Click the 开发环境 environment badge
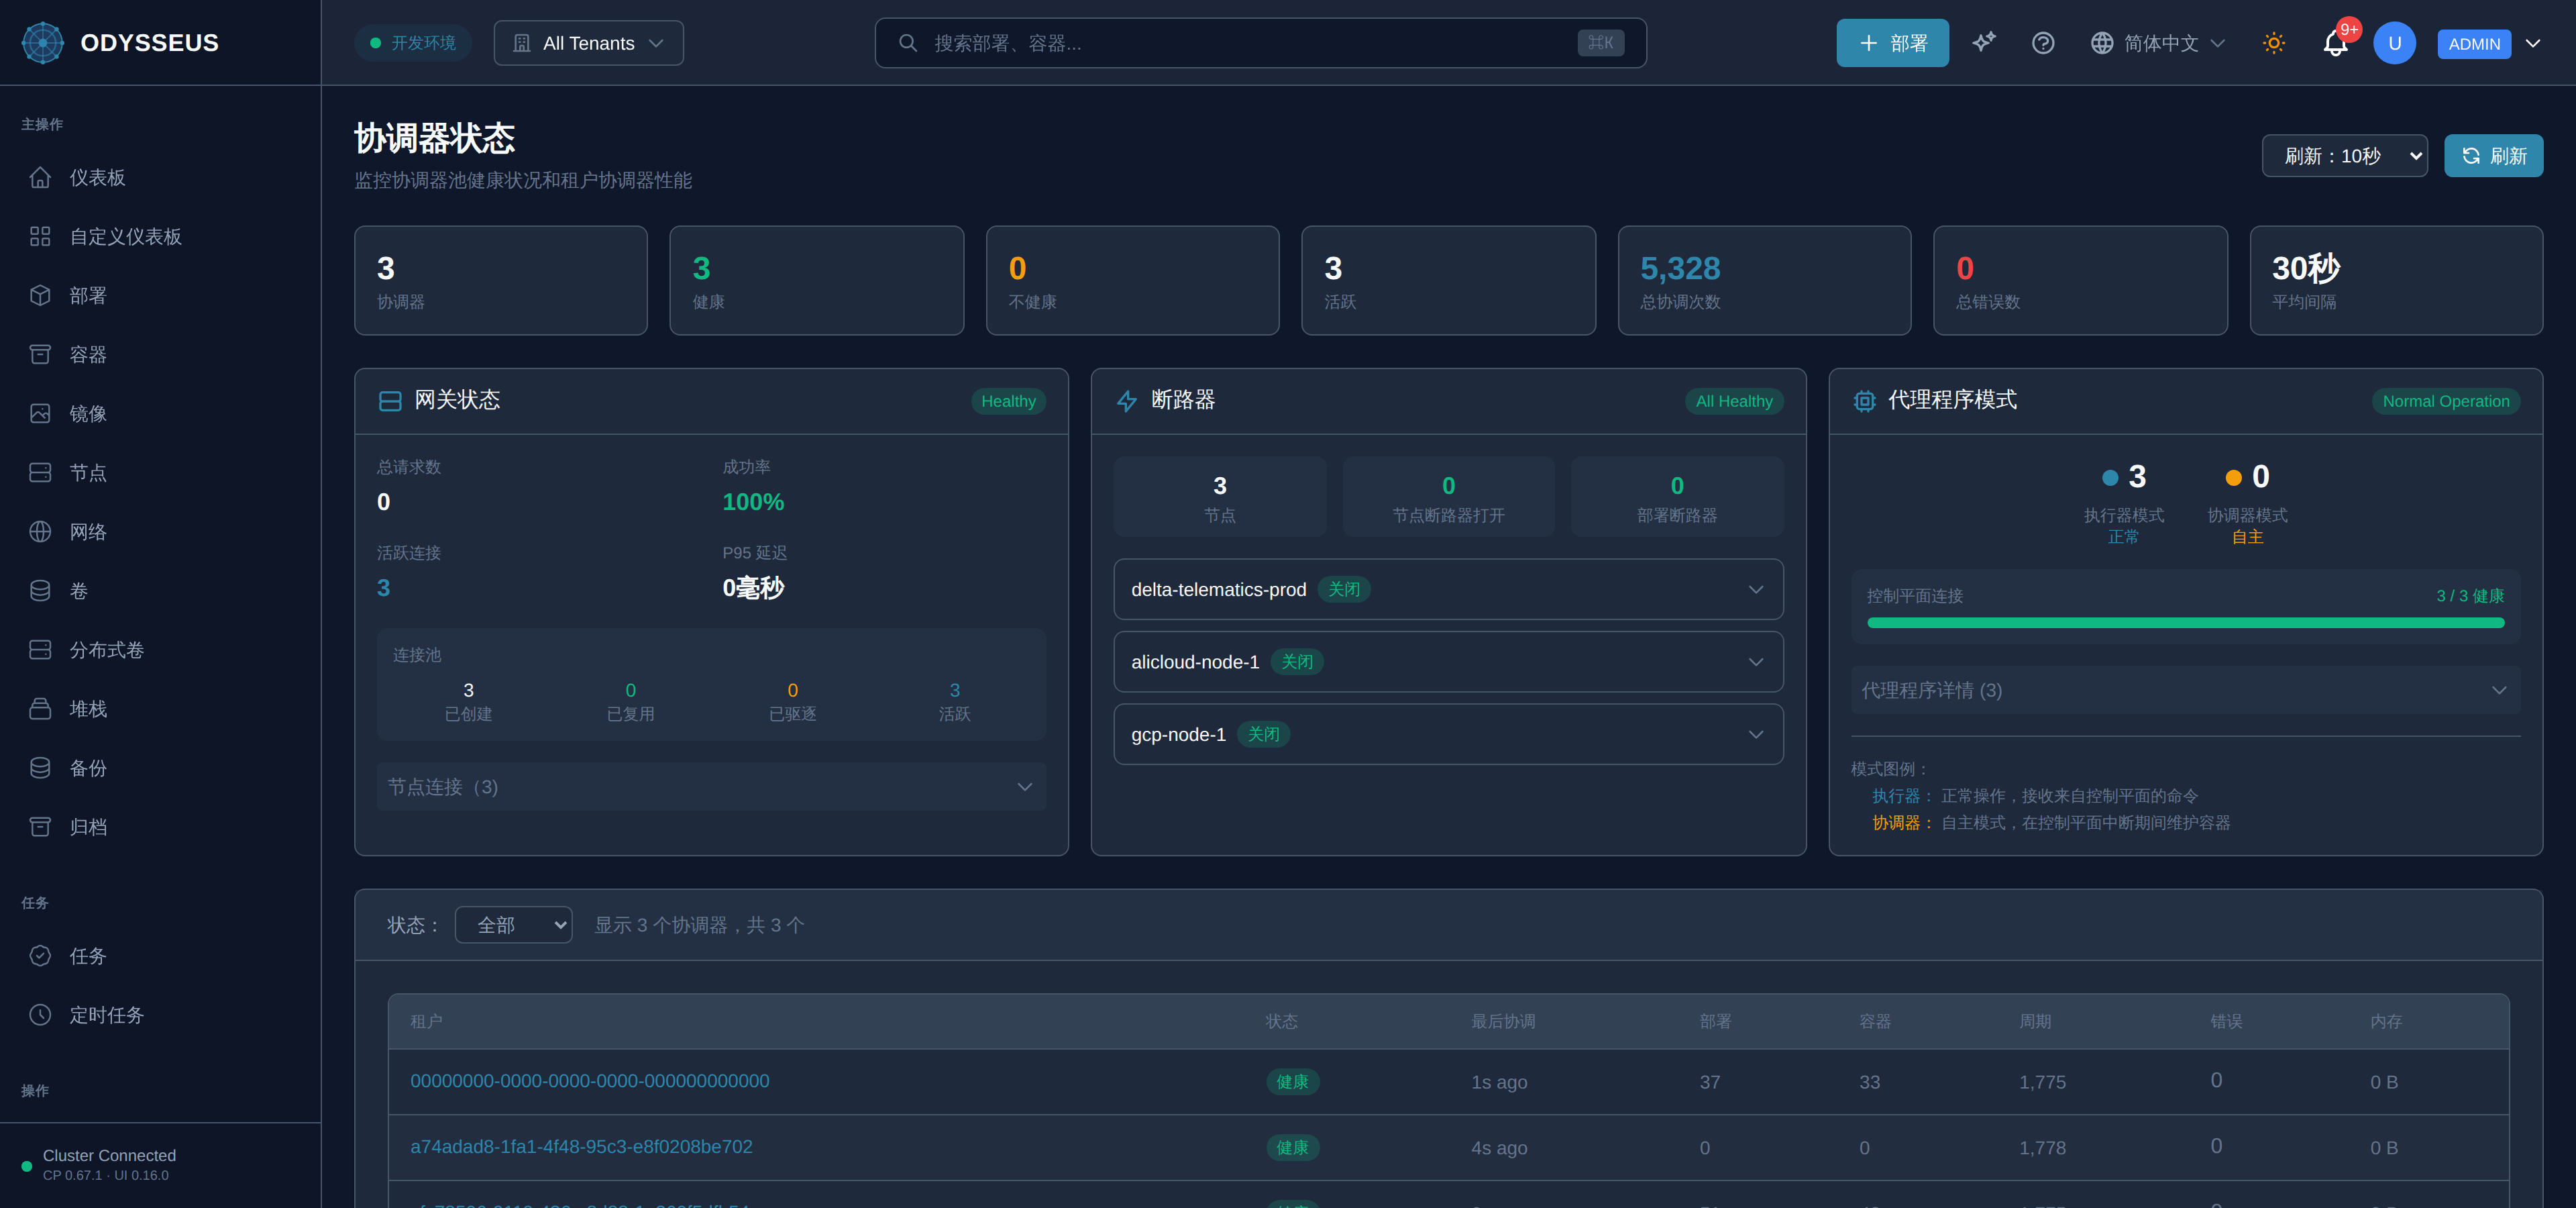2576x1208 pixels. click(412, 43)
